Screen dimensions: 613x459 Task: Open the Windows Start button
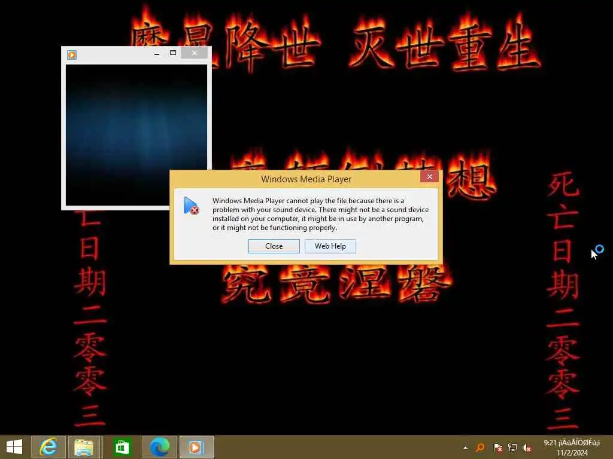(14, 447)
